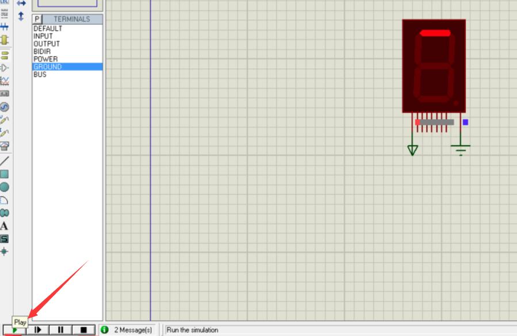Select INPUT terminal type

pyautogui.click(x=43, y=36)
